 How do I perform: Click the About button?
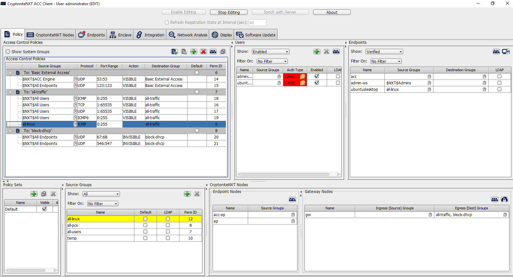pyautogui.click(x=332, y=12)
